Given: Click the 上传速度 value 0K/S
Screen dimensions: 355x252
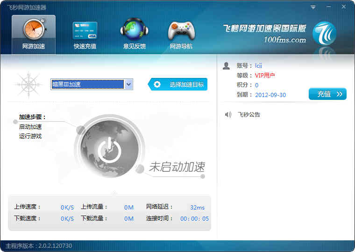Looking at the screenshot, I should pyautogui.click(x=67, y=208).
